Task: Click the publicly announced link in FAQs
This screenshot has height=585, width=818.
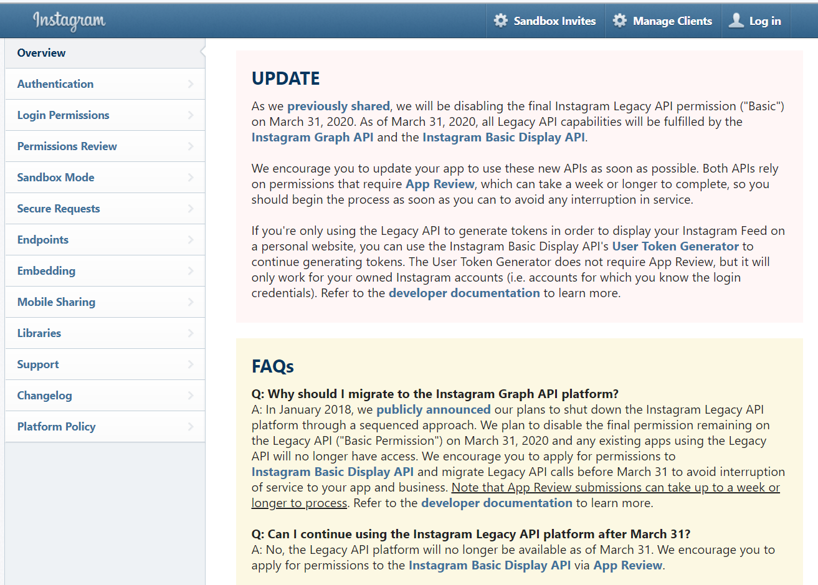Action: tap(433, 409)
